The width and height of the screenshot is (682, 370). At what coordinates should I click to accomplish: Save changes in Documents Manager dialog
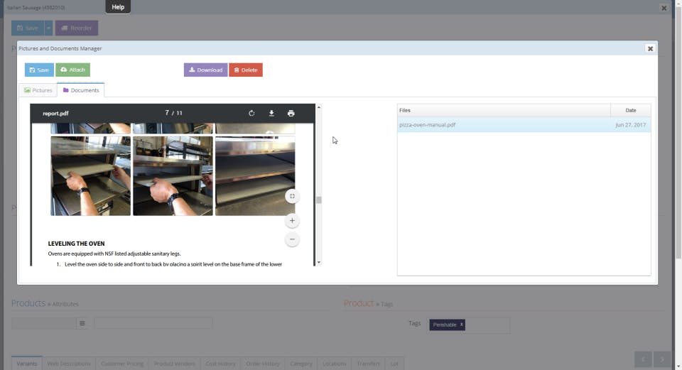point(39,70)
